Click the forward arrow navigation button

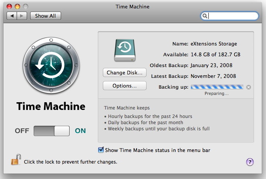[22, 16]
